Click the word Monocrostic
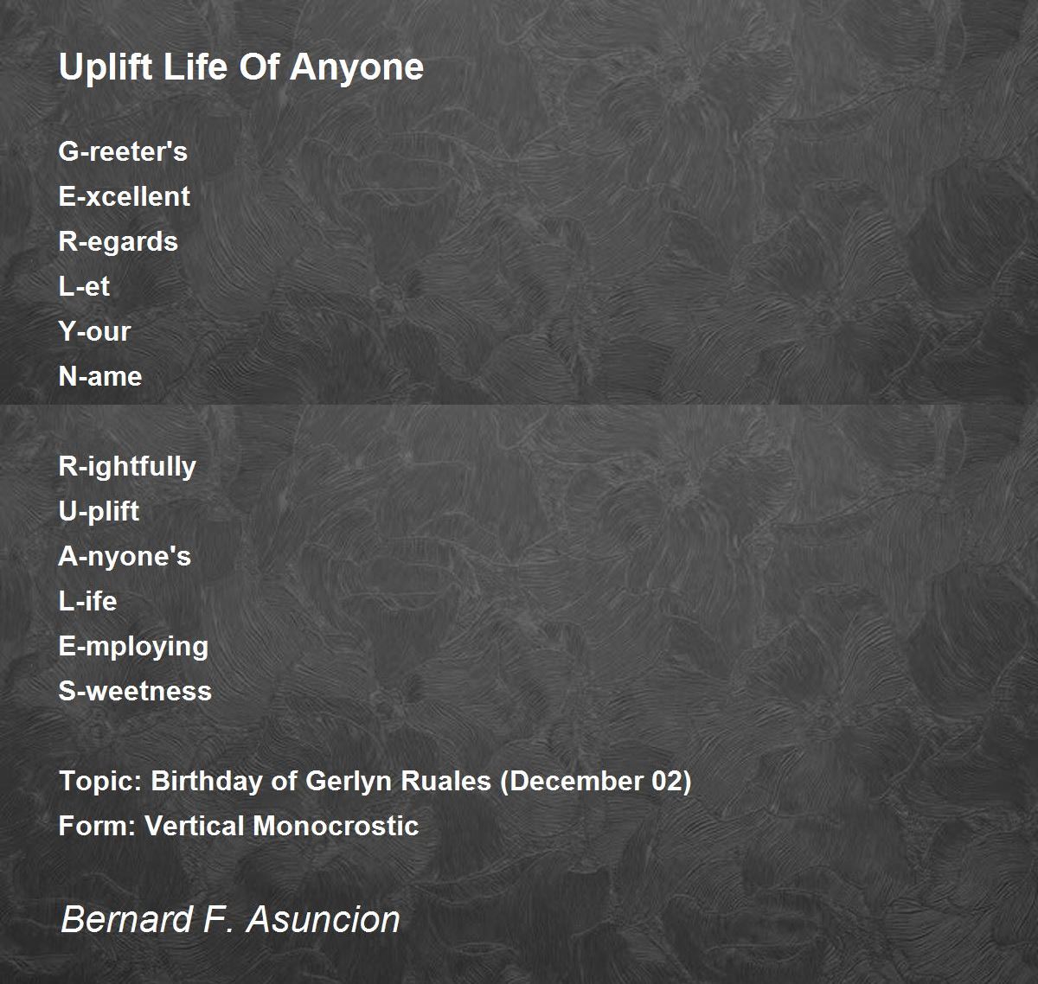The image size is (1038, 984). (336, 826)
